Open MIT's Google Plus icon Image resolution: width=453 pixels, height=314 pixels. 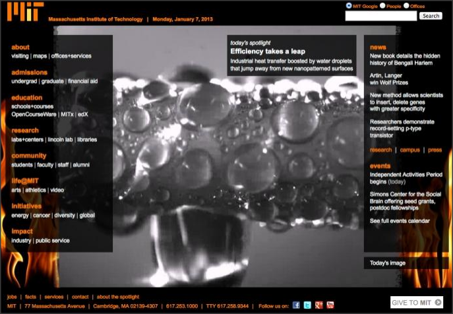click(318, 305)
